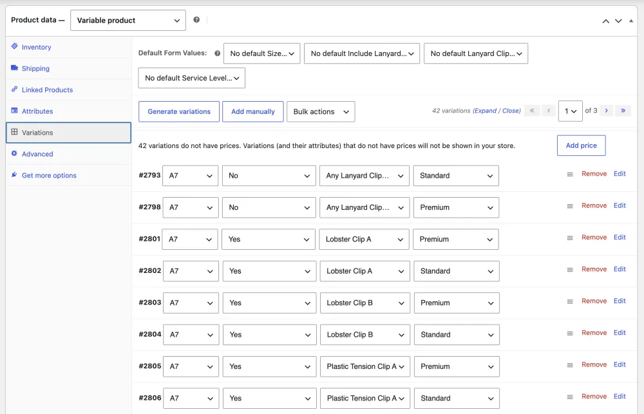Open the Linked Products tab
This screenshot has width=644, height=414.
(x=69, y=90)
